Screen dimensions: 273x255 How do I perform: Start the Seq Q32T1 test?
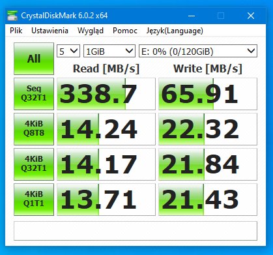coord(34,94)
